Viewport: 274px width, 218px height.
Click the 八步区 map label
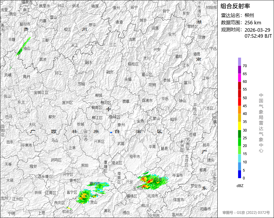[208, 108]
